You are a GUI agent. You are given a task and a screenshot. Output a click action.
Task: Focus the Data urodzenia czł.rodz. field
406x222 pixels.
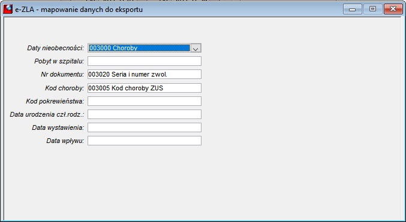[x=144, y=114]
